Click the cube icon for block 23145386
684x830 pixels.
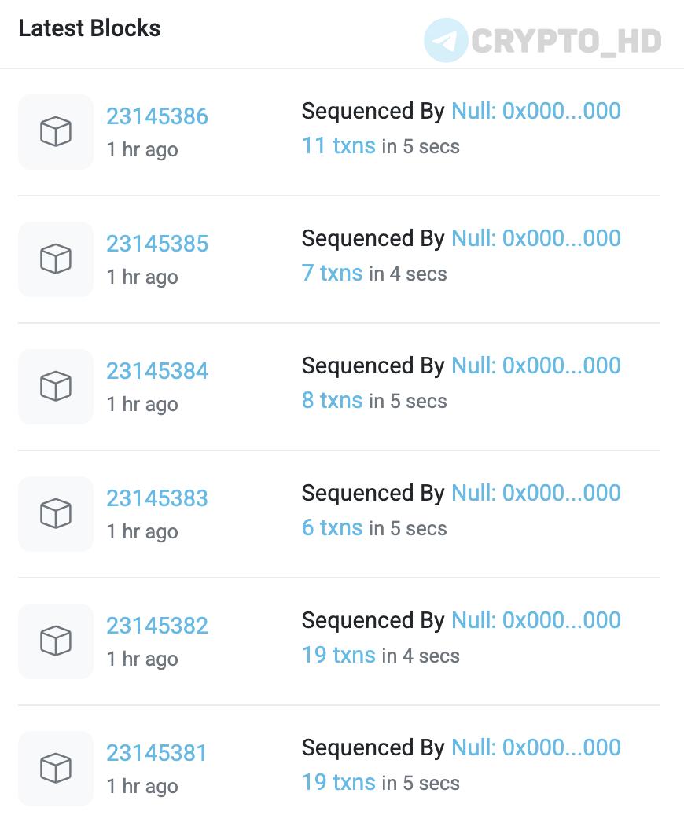pos(56,132)
